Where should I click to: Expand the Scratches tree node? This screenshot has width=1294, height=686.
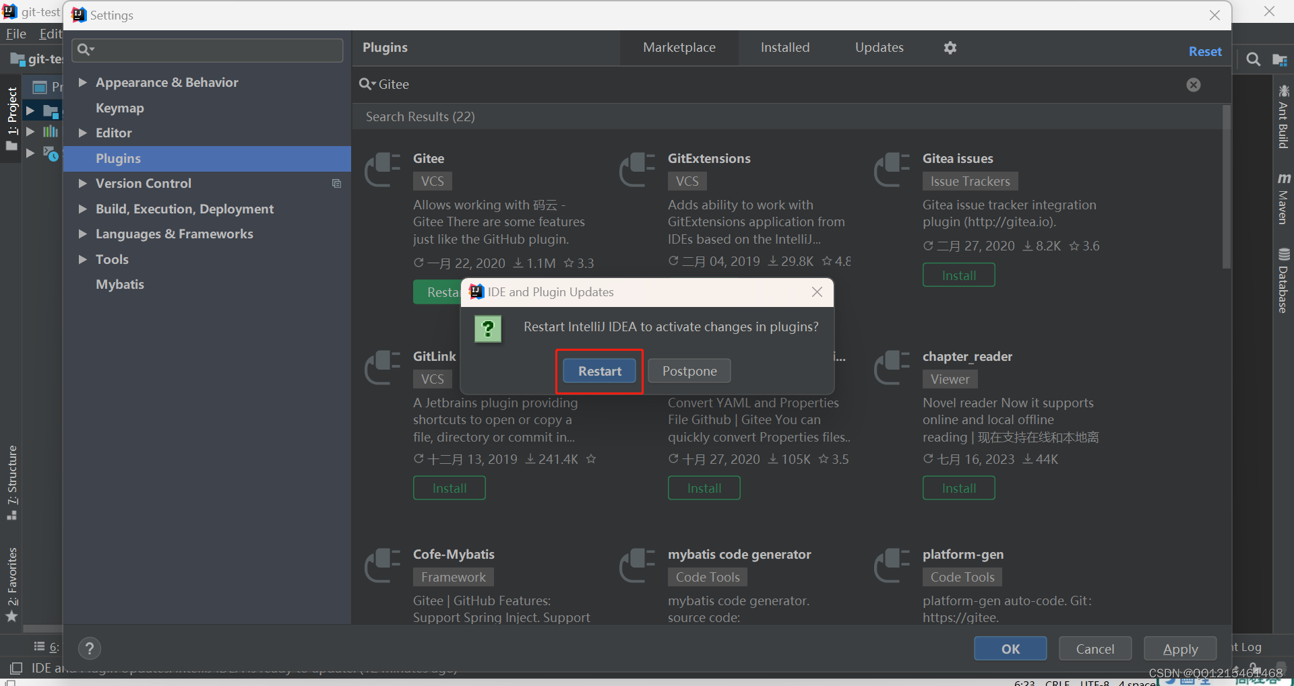click(30, 153)
